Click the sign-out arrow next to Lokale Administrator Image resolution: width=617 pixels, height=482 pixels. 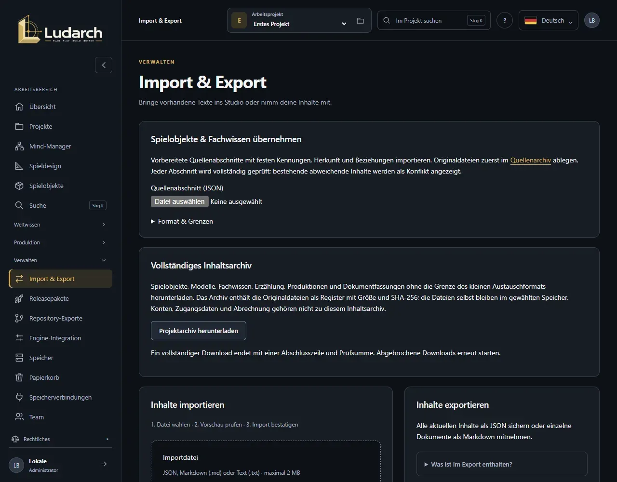tap(104, 464)
